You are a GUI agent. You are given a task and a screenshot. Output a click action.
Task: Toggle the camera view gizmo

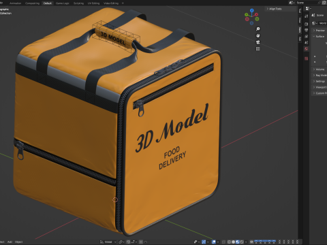click(x=258, y=42)
